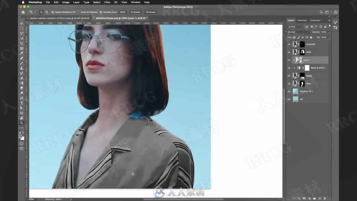Screen dimensions: 357x201
Task: Hide the SHIRT layer
Action: [289, 76]
